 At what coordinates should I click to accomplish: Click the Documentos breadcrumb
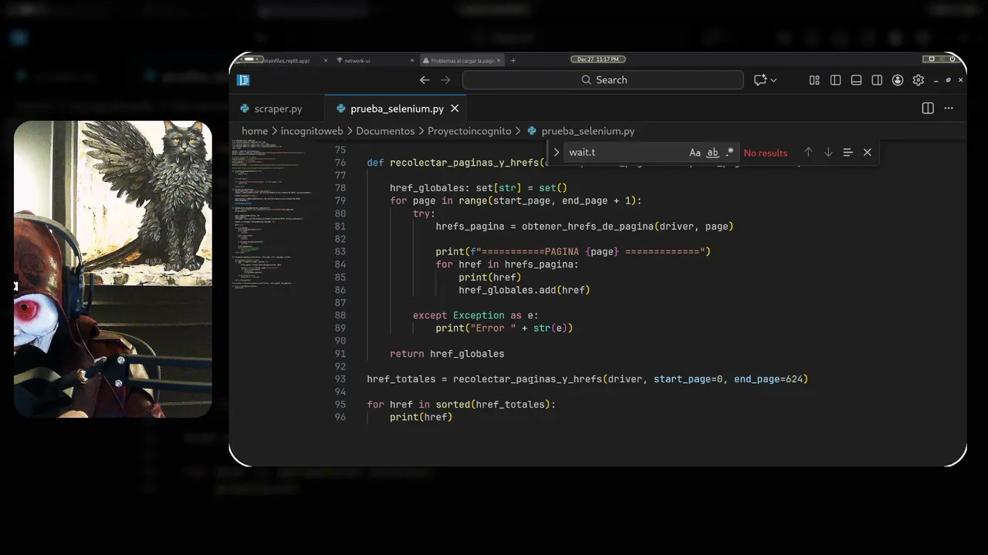coord(385,131)
